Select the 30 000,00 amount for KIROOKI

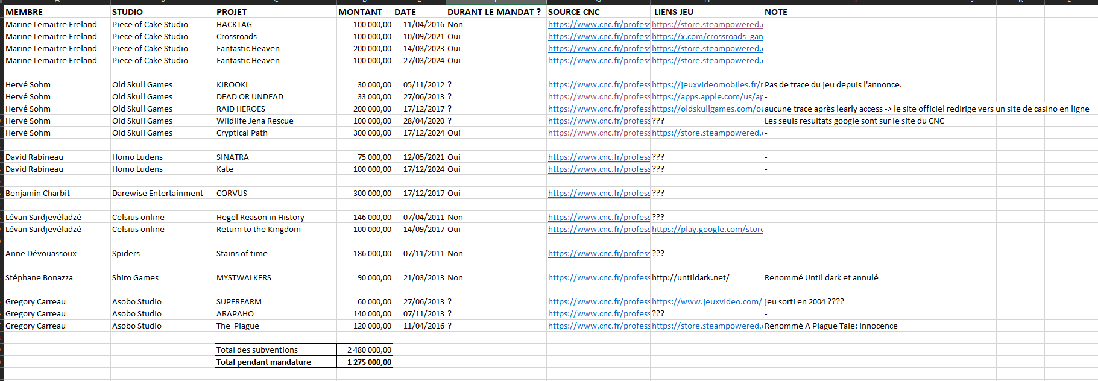pos(365,84)
